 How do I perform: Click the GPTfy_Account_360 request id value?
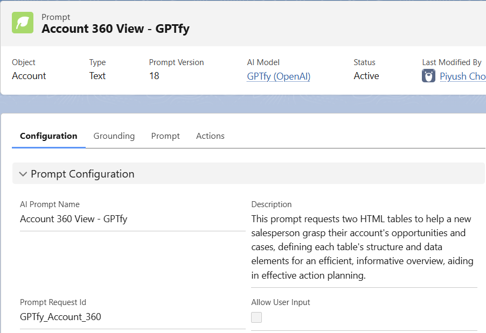(60, 317)
